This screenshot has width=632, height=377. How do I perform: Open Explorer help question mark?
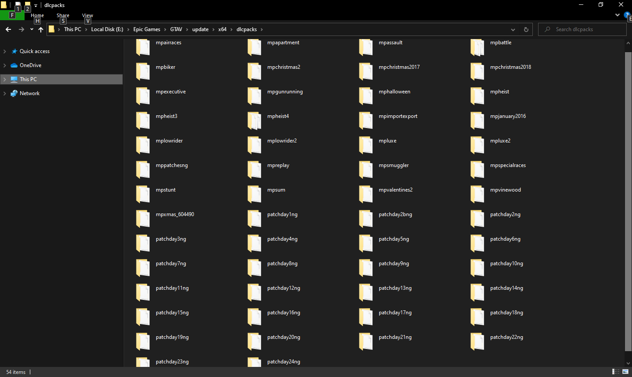pos(627,15)
